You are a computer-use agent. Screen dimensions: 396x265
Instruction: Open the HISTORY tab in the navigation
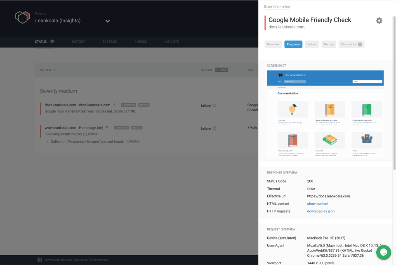tap(78, 42)
